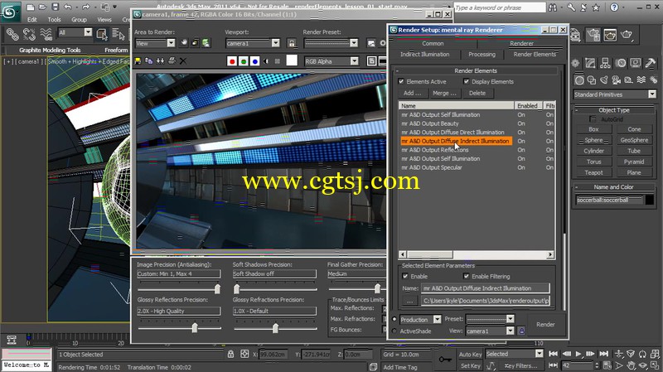The width and height of the screenshot is (663, 372).
Task: Open the Modify panel tab icon
Action: coord(590,64)
